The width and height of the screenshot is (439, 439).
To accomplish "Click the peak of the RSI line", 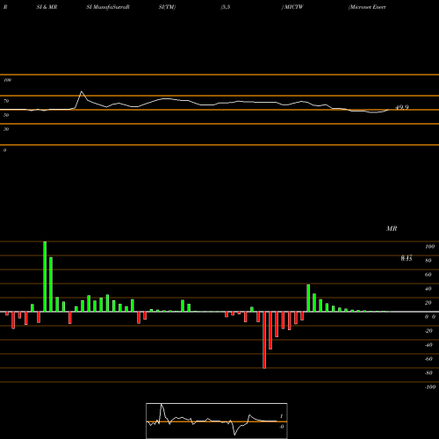I will [x=82, y=91].
